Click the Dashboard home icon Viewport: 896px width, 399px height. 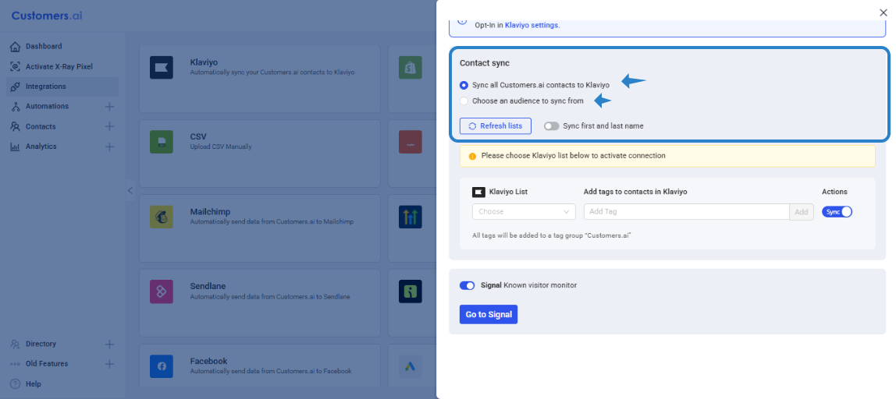16,46
